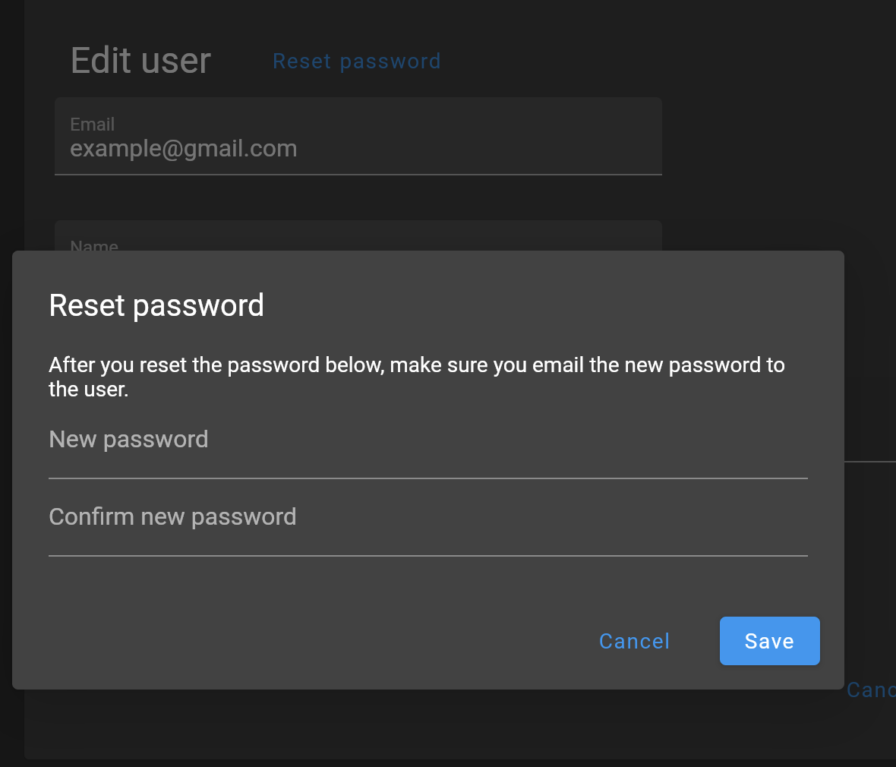Click the Name label peeking above the dialog

(x=94, y=245)
